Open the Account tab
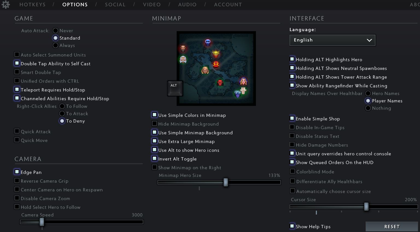Image resolution: width=420 pixels, height=232 pixels. coord(228,4)
